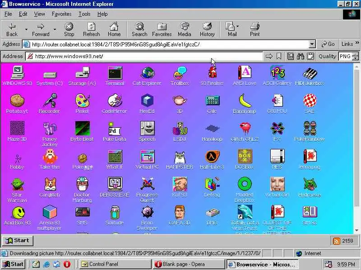
Task: Open the Mail button dropdown arrow
Action: click(238, 27)
